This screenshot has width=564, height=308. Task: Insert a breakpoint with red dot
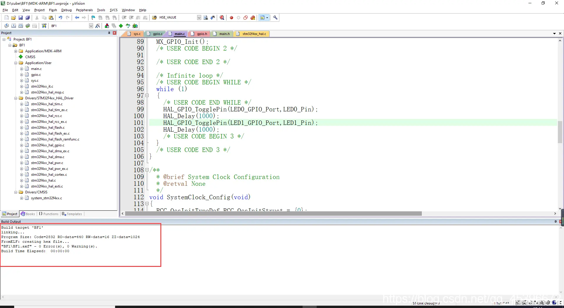click(231, 18)
